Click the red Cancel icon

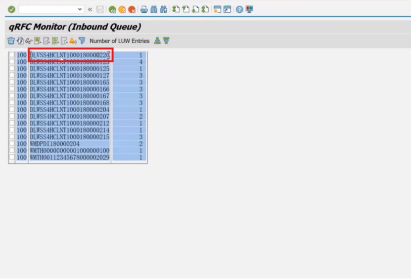click(x=132, y=10)
